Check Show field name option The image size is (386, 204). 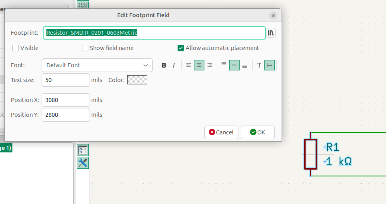pyautogui.click(x=85, y=48)
